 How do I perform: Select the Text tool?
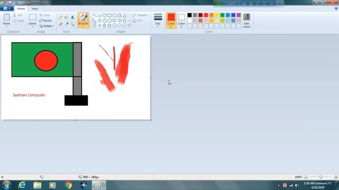click(72, 17)
